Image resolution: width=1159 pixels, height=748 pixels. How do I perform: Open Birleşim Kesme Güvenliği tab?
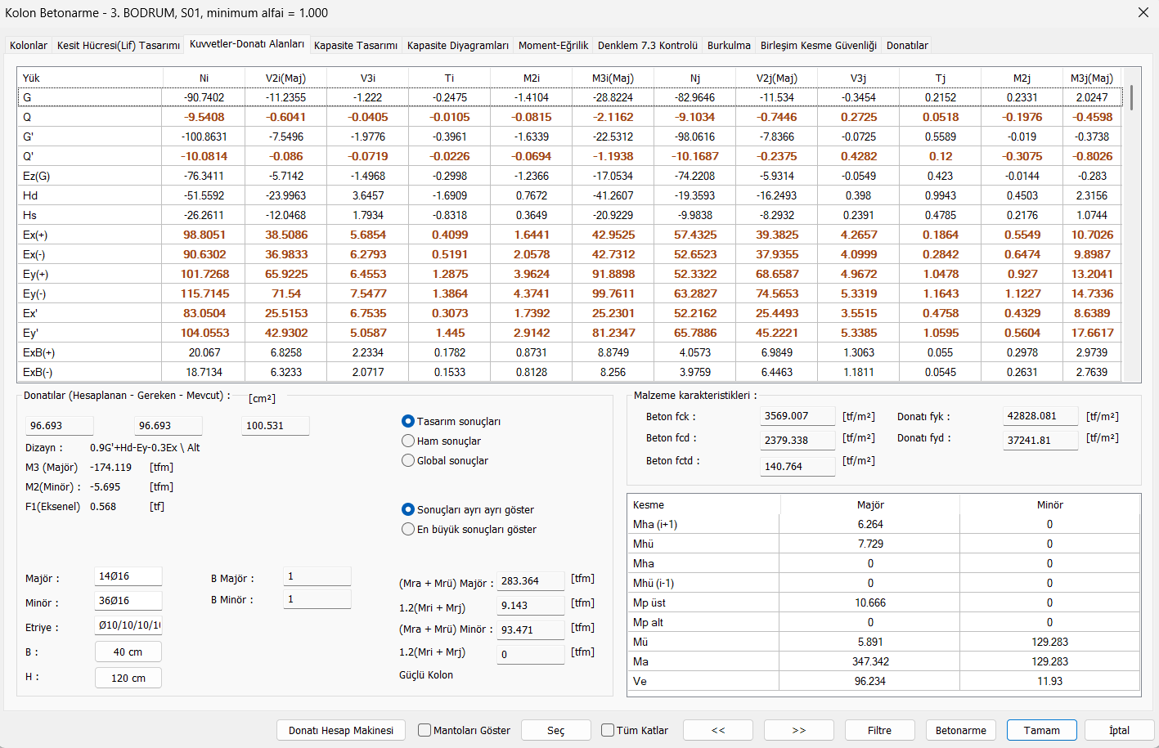click(x=818, y=45)
